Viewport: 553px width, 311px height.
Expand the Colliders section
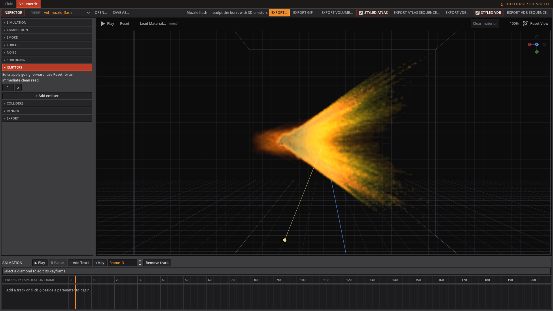coord(47,103)
